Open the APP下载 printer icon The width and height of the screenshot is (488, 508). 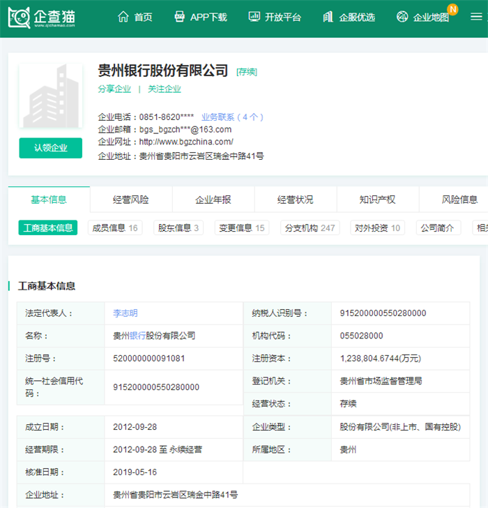tap(179, 17)
